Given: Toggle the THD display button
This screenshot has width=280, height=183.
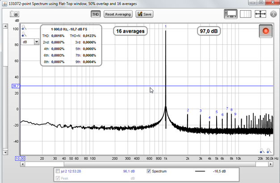Looking at the screenshot, I should pyautogui.click(x=96, y=14).
